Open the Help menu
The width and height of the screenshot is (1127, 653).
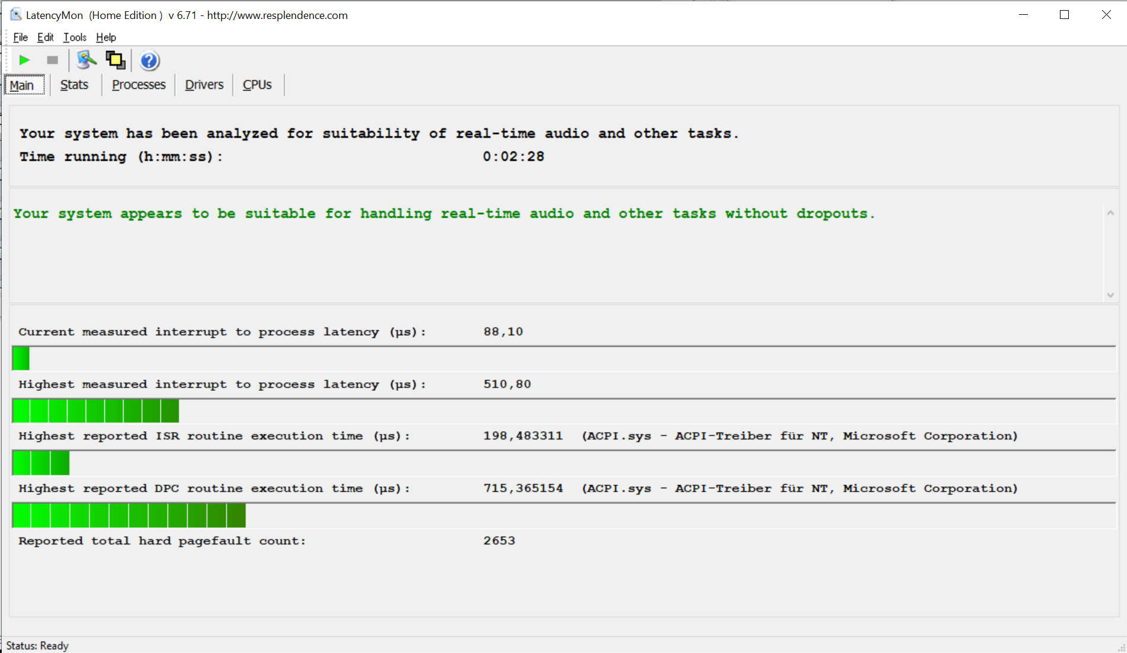(106, 37)
